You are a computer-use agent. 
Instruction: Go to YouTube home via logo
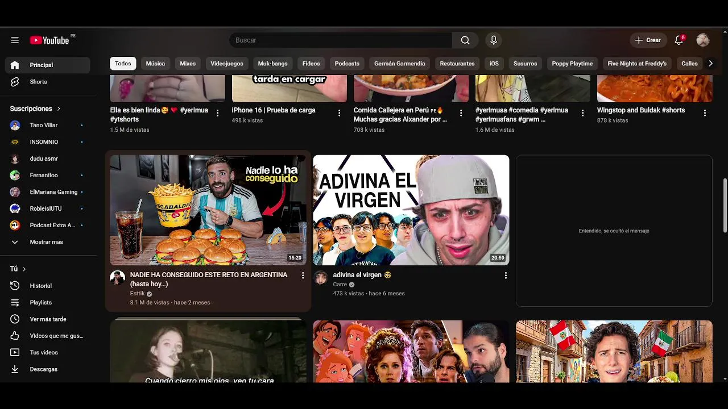pos(49,40)
